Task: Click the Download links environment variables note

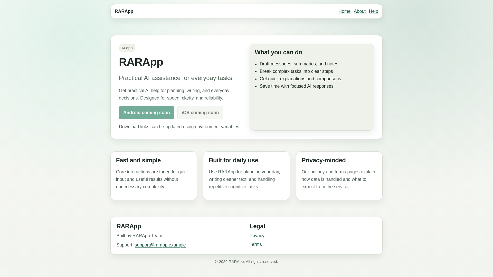Action: coord(180,127)
